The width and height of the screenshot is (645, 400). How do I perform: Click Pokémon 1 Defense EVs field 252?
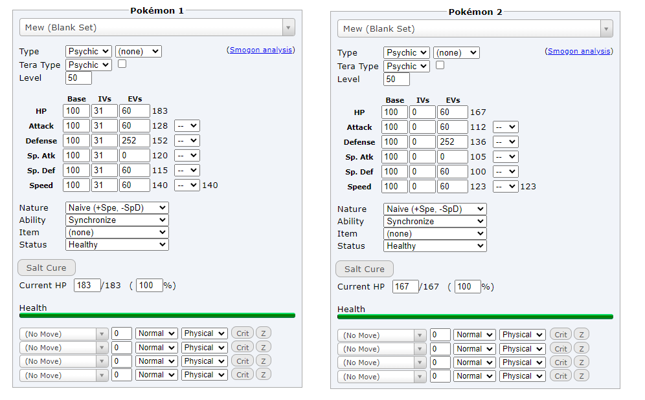(x=135, y=140)
